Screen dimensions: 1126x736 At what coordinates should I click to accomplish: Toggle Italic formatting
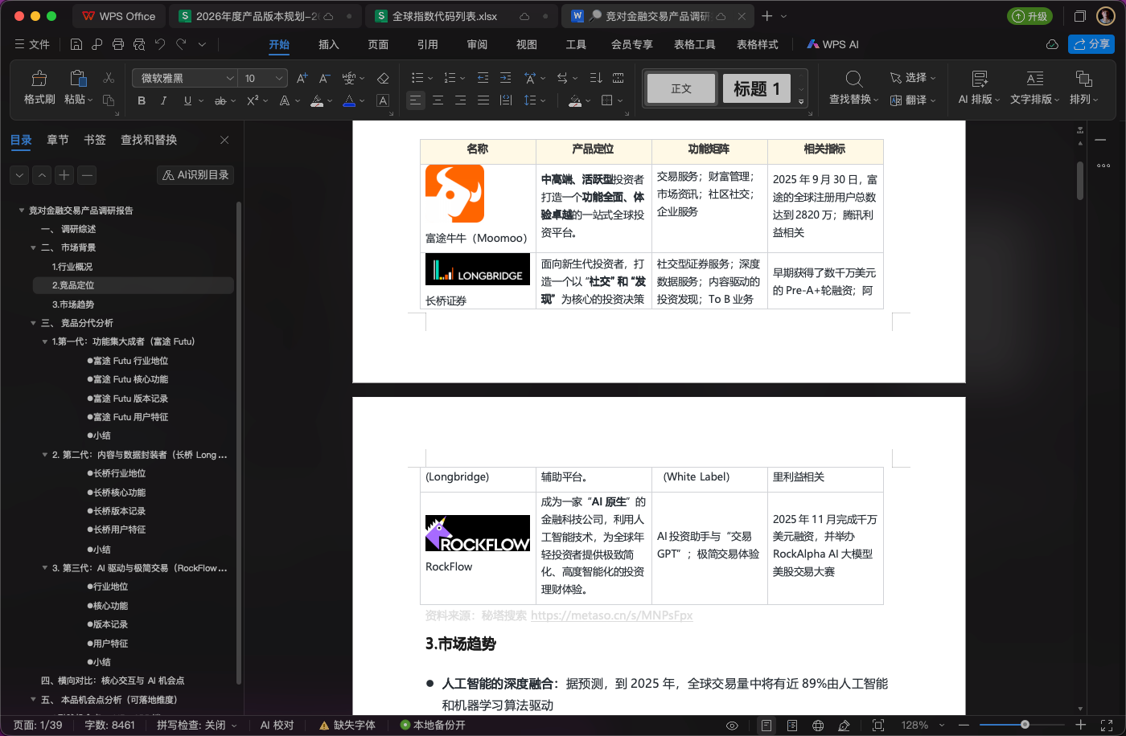(164, 100)
